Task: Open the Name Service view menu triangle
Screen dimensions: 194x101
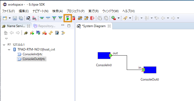Action: (x=6, y=39)
